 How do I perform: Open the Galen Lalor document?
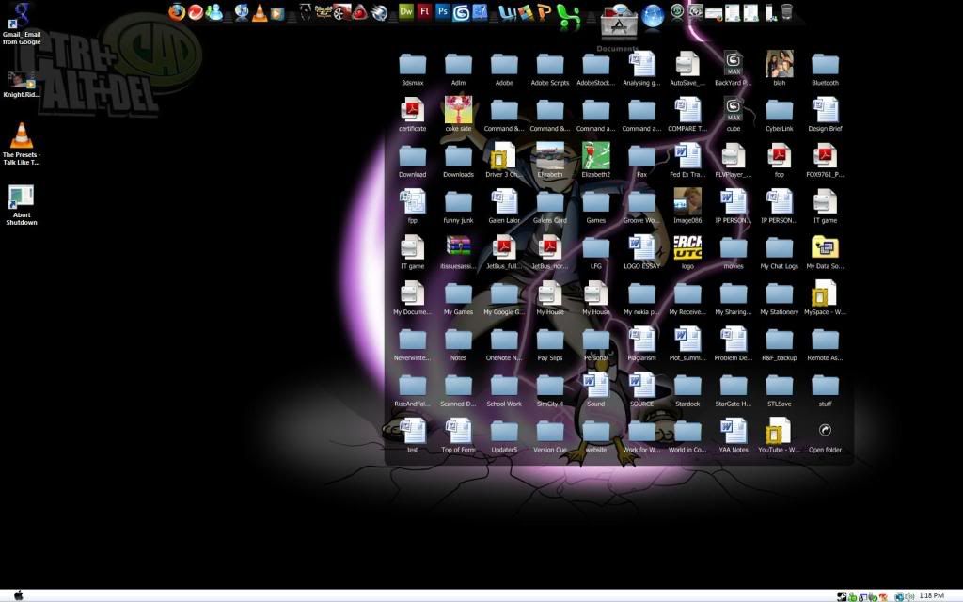click(504, 207)
